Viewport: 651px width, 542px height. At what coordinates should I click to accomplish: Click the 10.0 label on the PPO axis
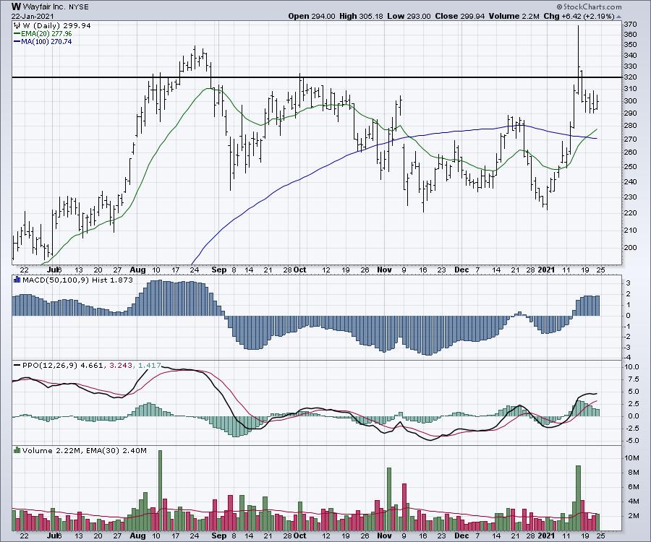(x=631, y=367)
